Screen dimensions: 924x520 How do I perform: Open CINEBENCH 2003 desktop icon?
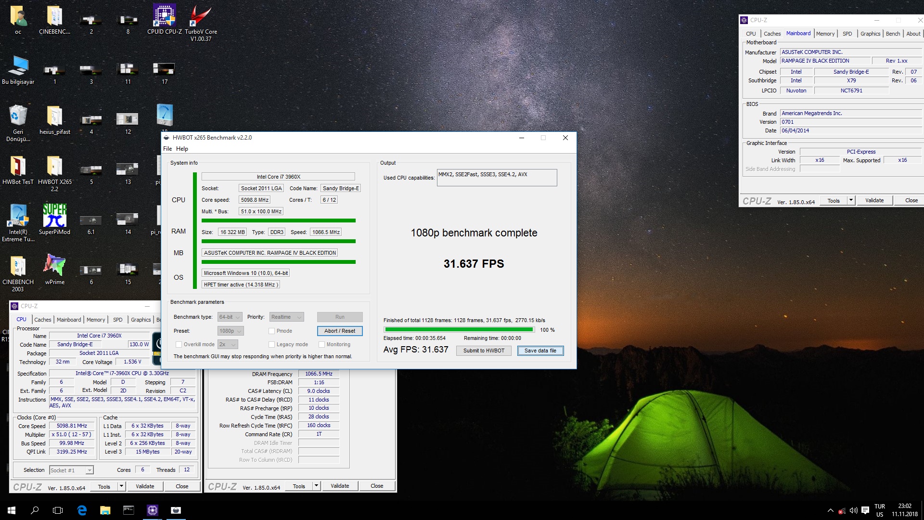[18, 273]
